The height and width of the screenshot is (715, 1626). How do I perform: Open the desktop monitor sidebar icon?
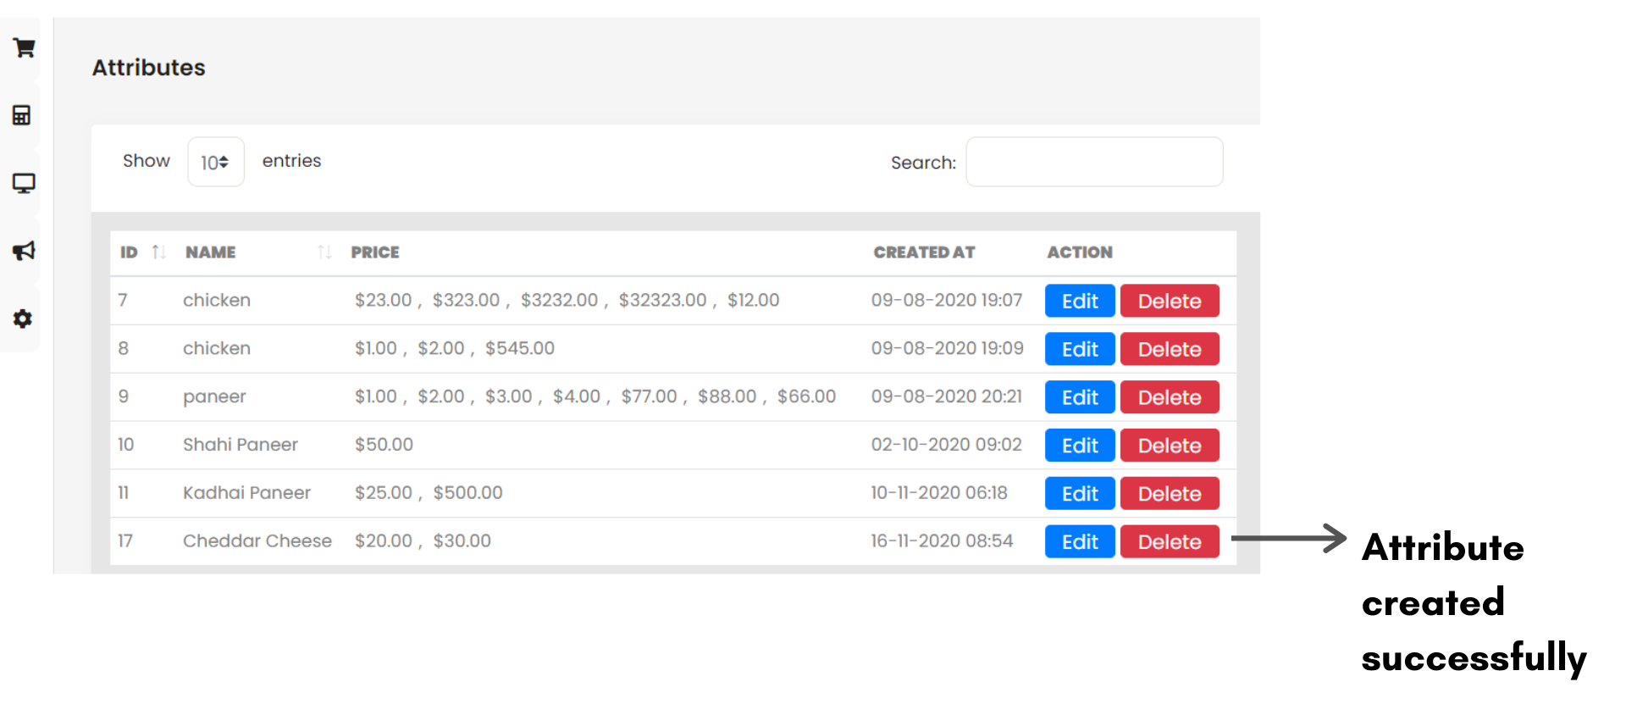click(x=24, y=183)
